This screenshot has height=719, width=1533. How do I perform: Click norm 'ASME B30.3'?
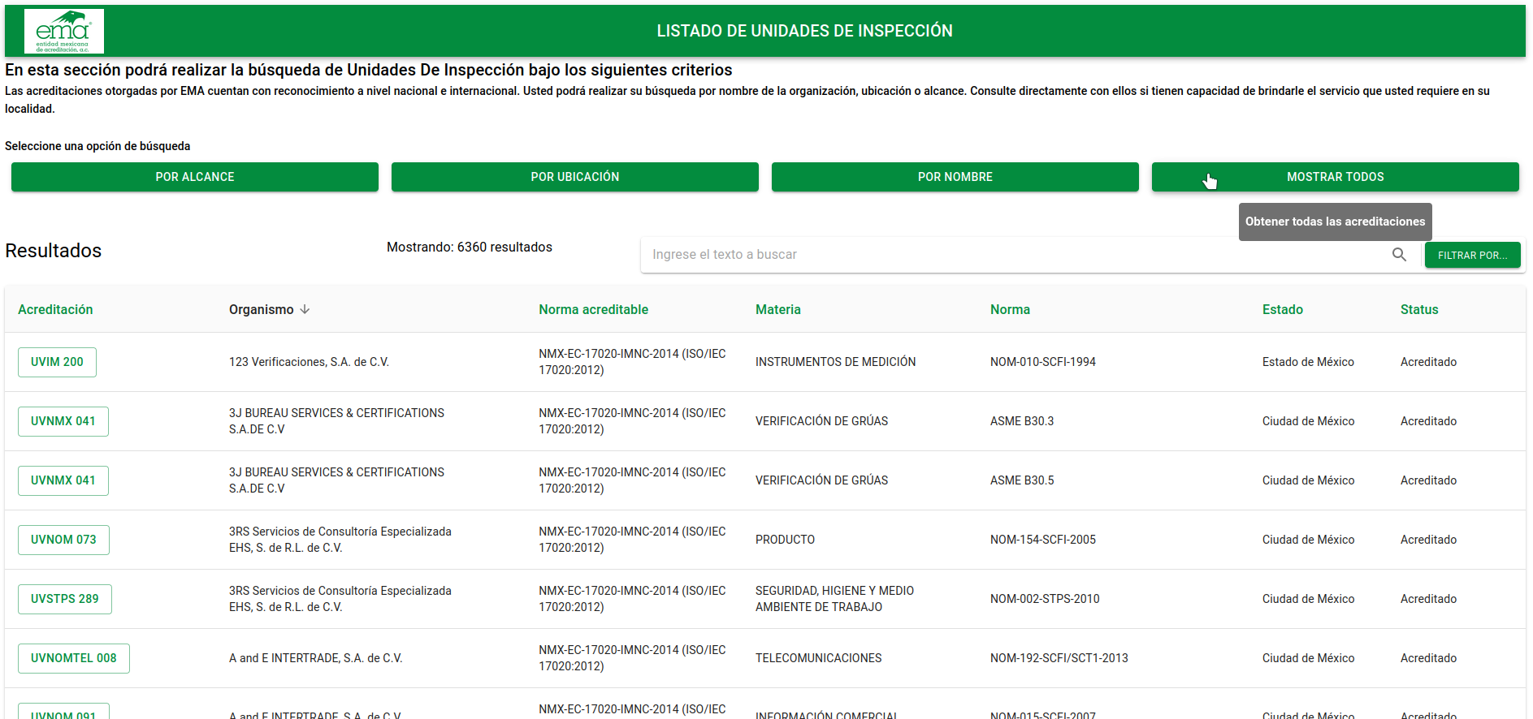pyautogui.click(x=1021, y=421)
